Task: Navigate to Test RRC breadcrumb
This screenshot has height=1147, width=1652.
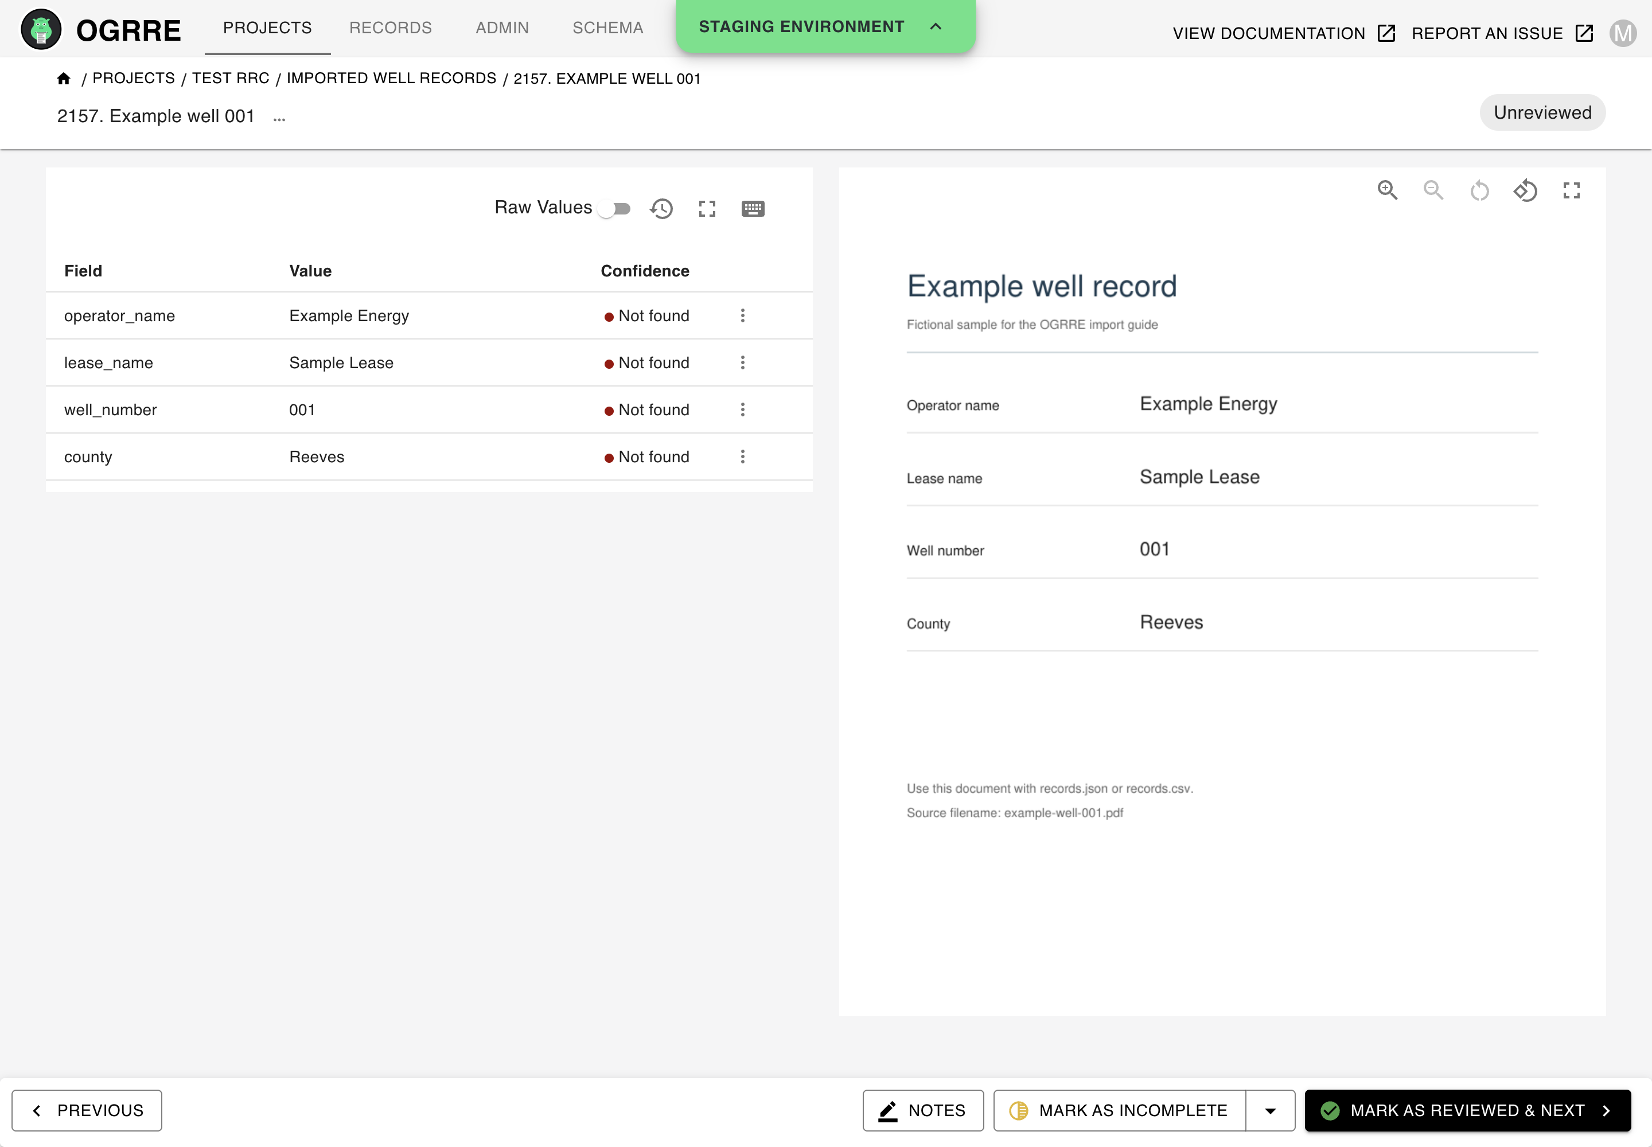Action: pyautogui.click(x=230, y=79)
